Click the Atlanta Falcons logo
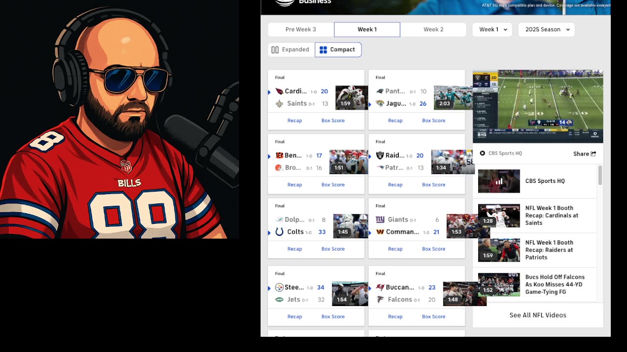The image size is (627, 352). [380, 300]
